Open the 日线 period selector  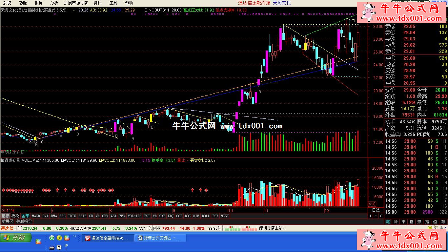click(376, 210)
